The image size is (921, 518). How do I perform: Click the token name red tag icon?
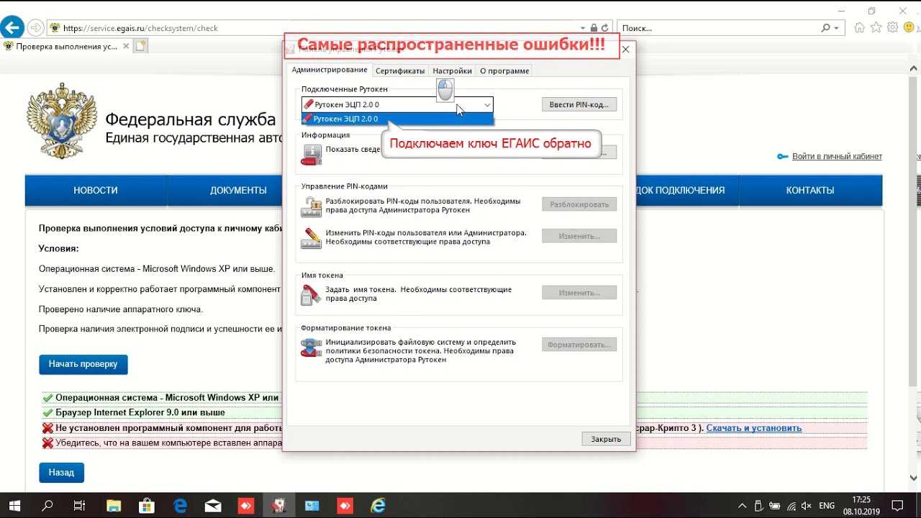[x=311, y=295]
